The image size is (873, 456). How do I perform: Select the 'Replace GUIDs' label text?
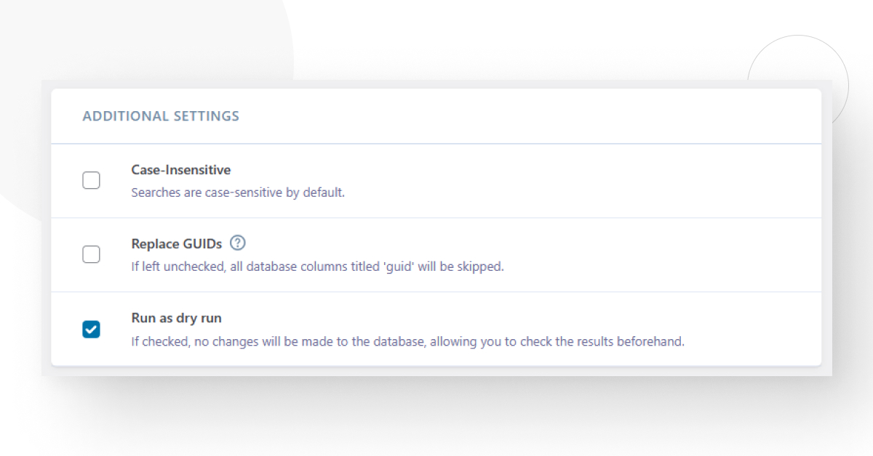(x=175, y=244)
